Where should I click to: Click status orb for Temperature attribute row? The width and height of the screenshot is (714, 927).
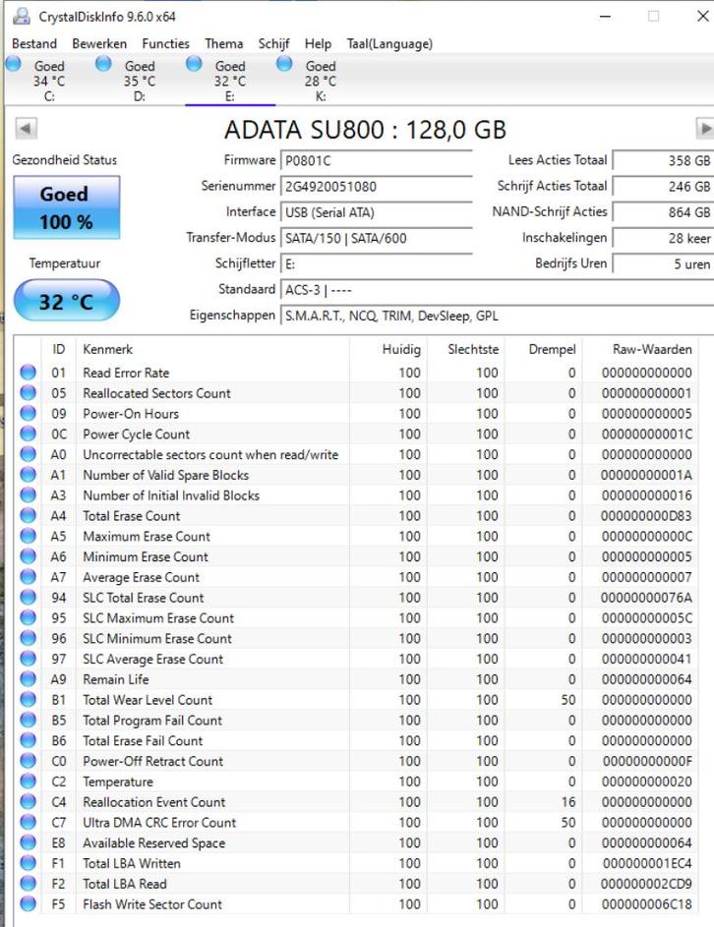pos(28,782)
